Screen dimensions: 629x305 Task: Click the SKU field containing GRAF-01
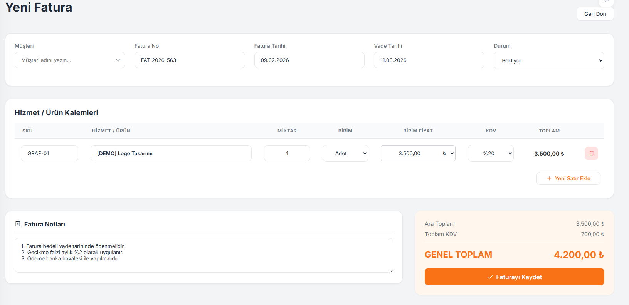click(49, 153)
